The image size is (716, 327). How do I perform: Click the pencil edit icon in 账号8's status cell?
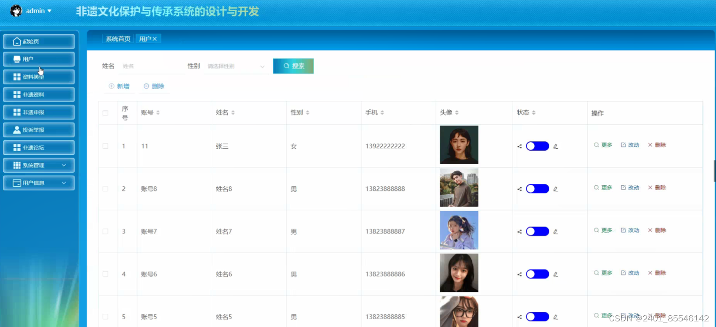(x=555, y=188)
